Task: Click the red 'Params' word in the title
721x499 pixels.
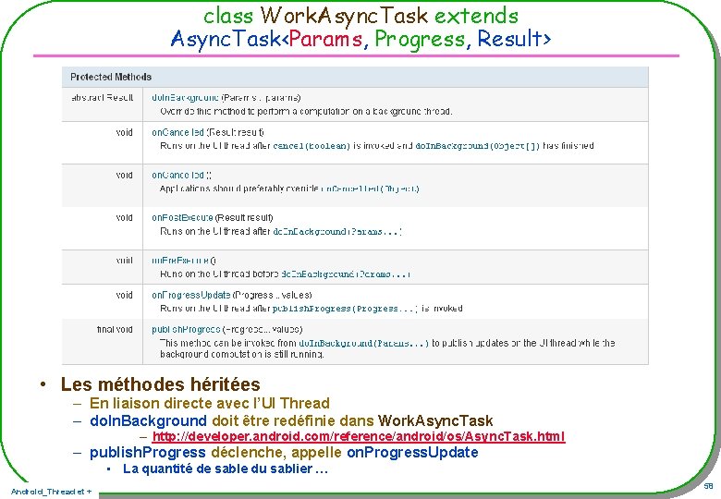Action: [326, 39]
